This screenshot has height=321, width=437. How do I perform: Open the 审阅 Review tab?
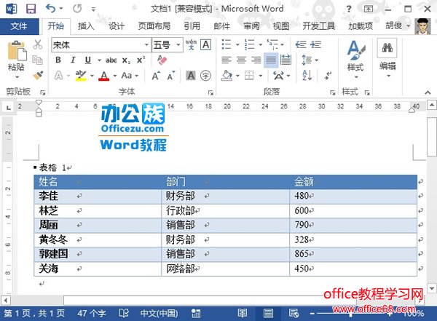pos(251,26)
